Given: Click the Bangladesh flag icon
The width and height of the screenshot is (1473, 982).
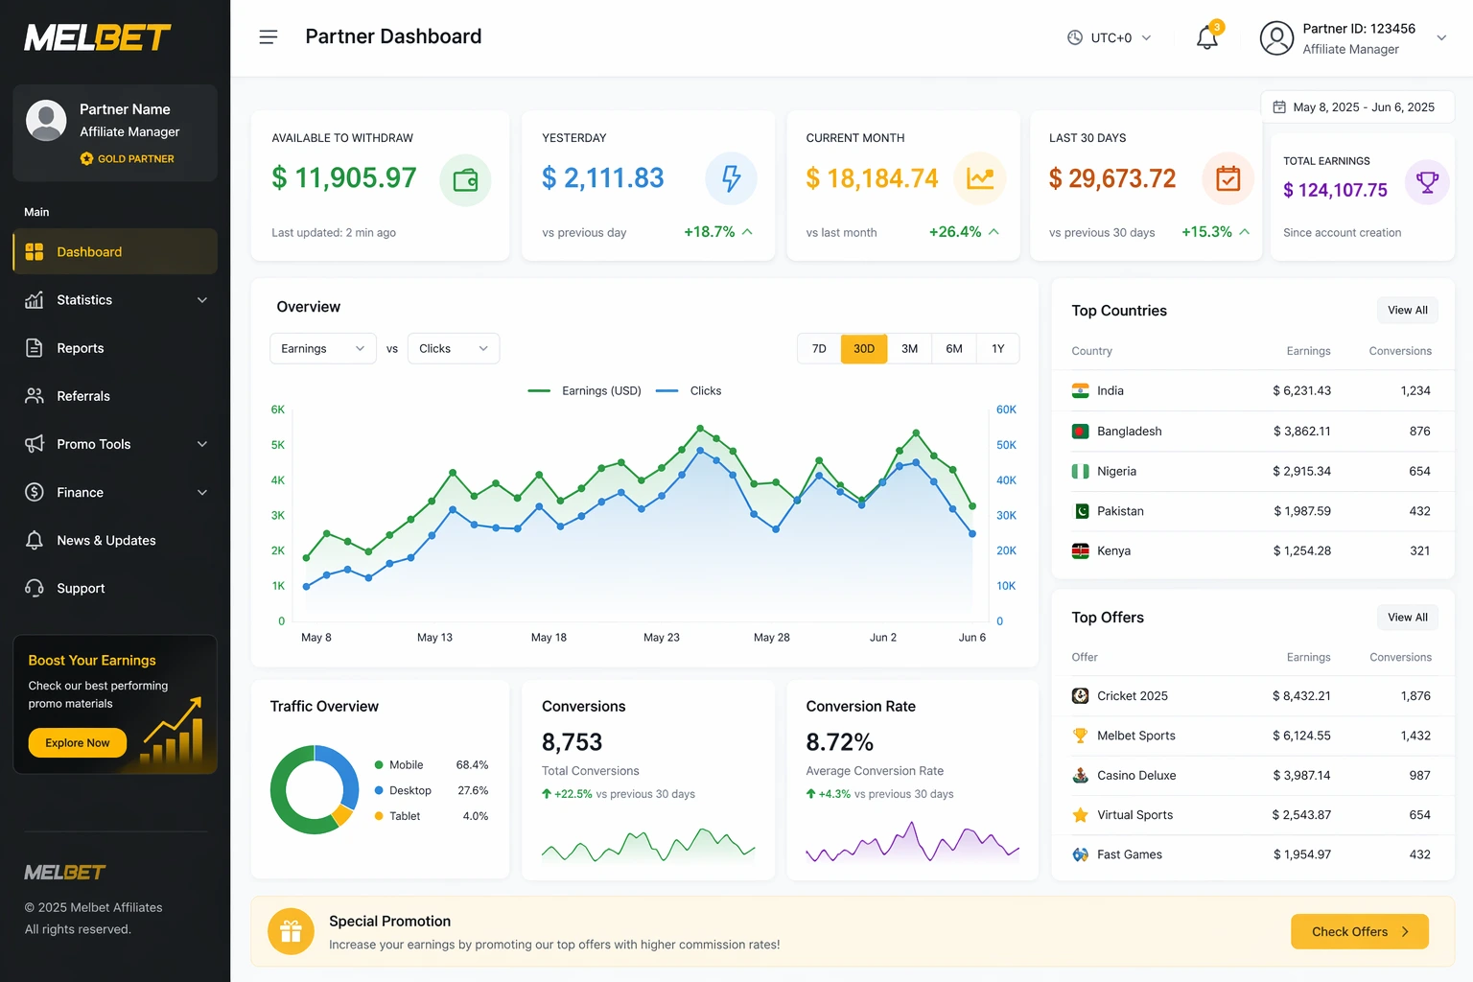Looking at the screenshot, I should click(x=1080, y=432).
